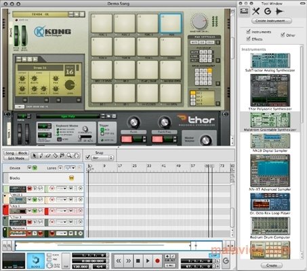Choose the Mute tool
Screen dimensions: 307x271
[62, 156]
